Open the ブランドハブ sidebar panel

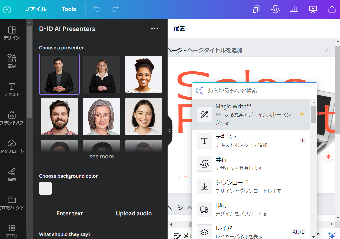click(12, 118)
